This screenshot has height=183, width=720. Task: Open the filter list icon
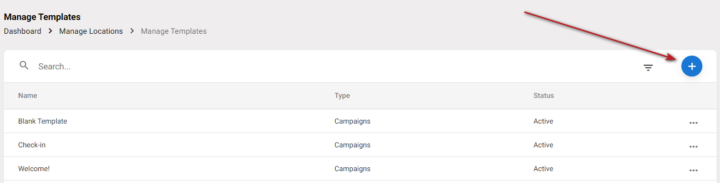tap(648, 67)
